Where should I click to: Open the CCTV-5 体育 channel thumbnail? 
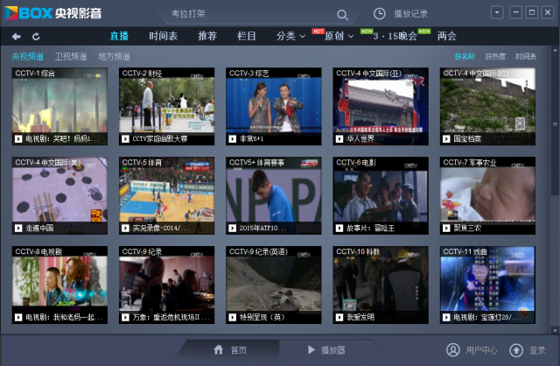click(167, 195)
